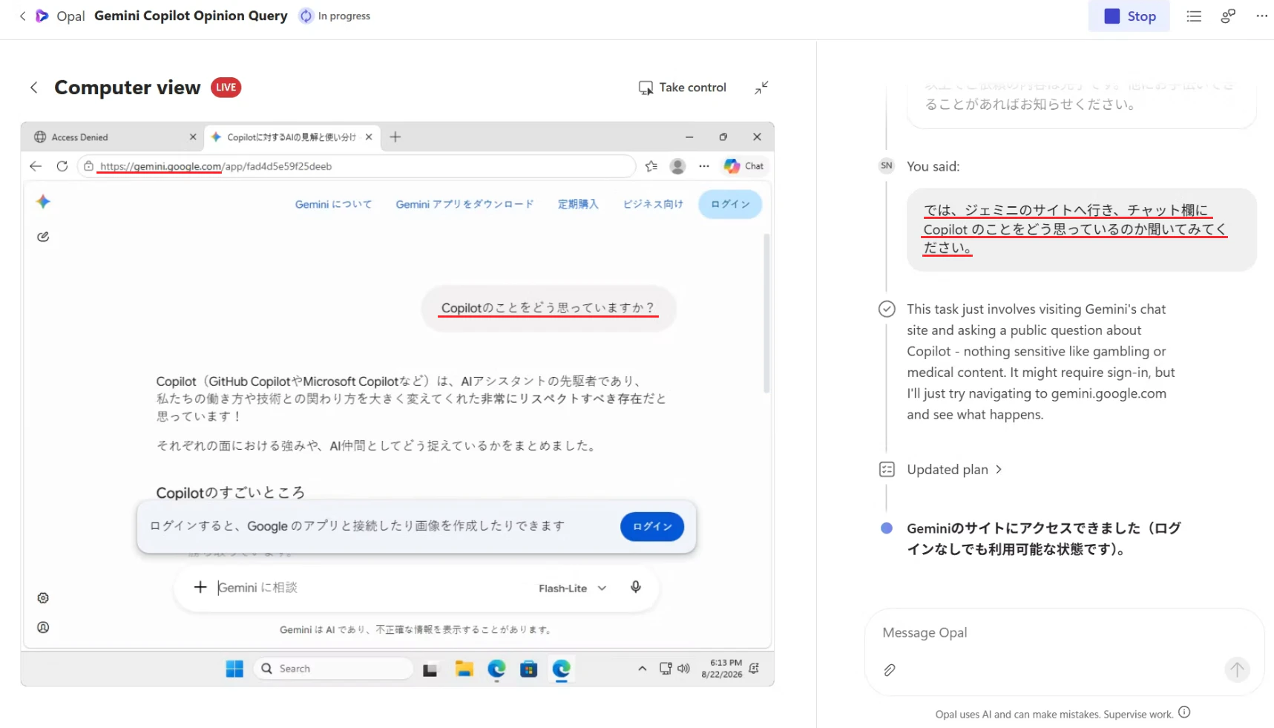Click the 'In progress' status indicator
Viewport: 1274px width, 728px height.
point(335,16)
